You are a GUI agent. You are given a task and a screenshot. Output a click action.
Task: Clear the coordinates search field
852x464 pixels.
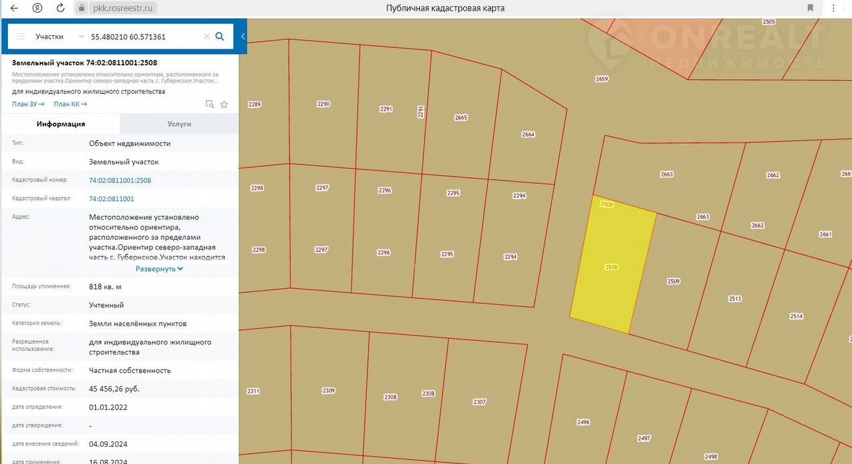[x=206, y=37]
